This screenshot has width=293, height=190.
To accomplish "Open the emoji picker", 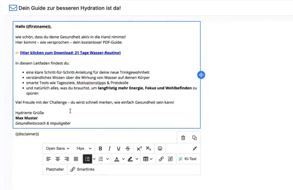I will tap(160, 149).
